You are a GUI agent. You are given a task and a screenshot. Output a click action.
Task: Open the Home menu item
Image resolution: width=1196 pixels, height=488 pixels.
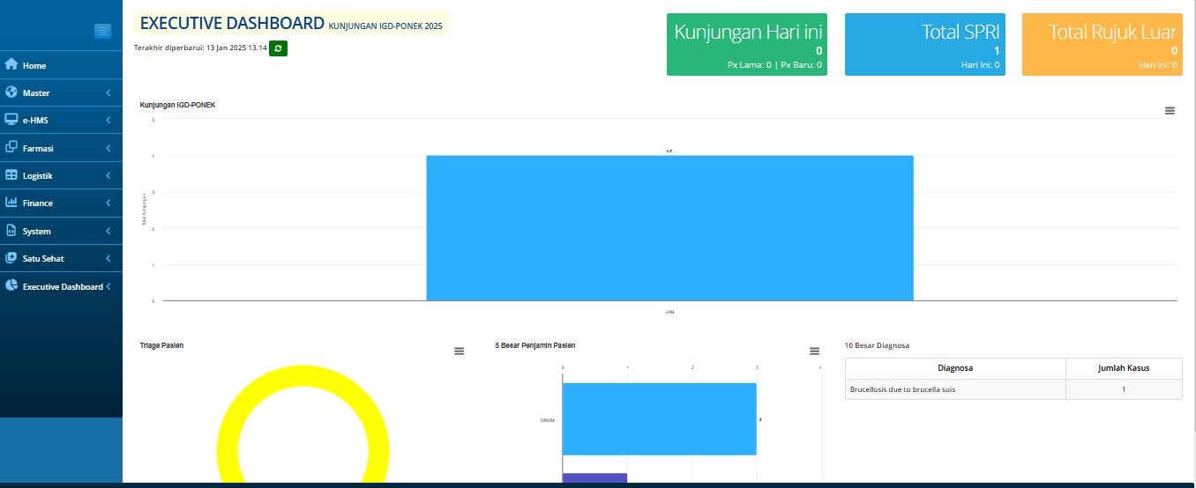(61, 65)
